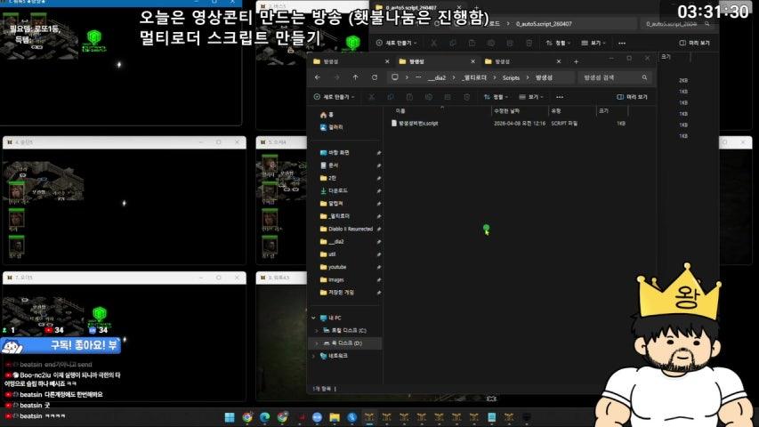Toggle the preview pane (미리 보기)
Image resolution: width=759 pixels, height=427 pixels.
(x=632, y=96)
